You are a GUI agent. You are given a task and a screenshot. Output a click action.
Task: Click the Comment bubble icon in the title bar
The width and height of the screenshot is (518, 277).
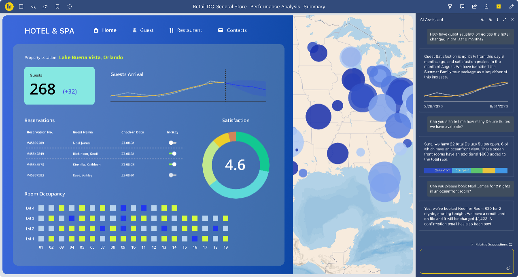pyautogui.click(x=461, y=6)
